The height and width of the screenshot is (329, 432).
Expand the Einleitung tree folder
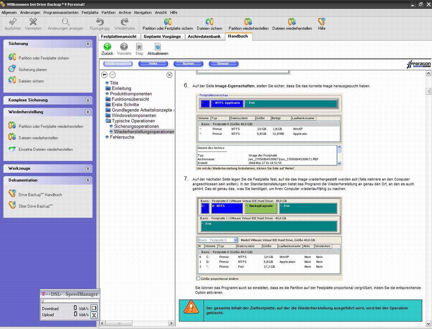click(x=108, y=88)
